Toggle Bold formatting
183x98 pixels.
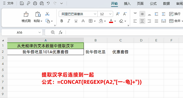(x=62, y=21)
